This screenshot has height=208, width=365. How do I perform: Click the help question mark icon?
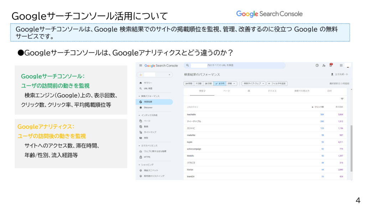[x=317, y=66]
